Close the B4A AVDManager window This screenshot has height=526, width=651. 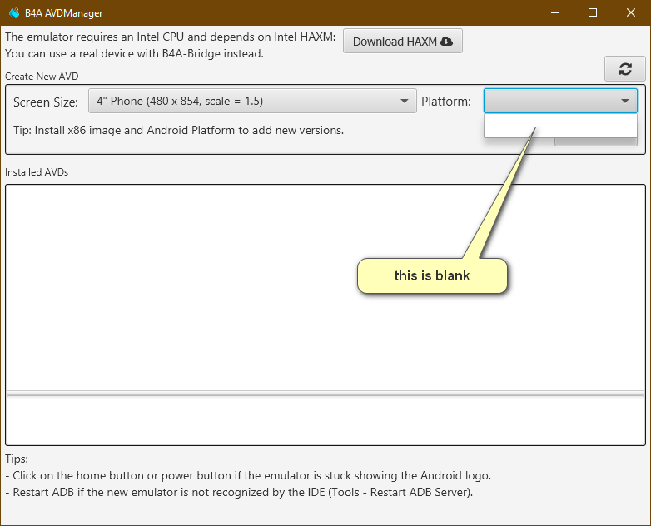(631, 12)
